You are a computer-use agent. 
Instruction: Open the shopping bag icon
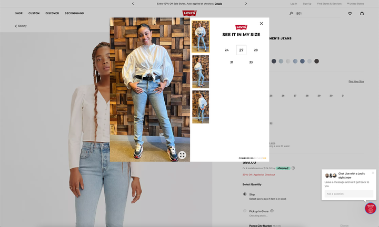point(362,14)
